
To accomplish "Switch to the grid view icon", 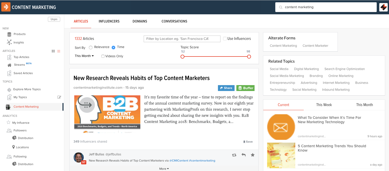I will point(53,51).
